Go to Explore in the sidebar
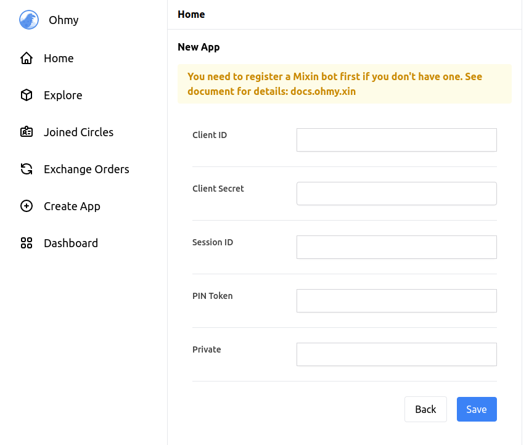The height and width of the screenshot is (445, 529). (x=63, y=96)
